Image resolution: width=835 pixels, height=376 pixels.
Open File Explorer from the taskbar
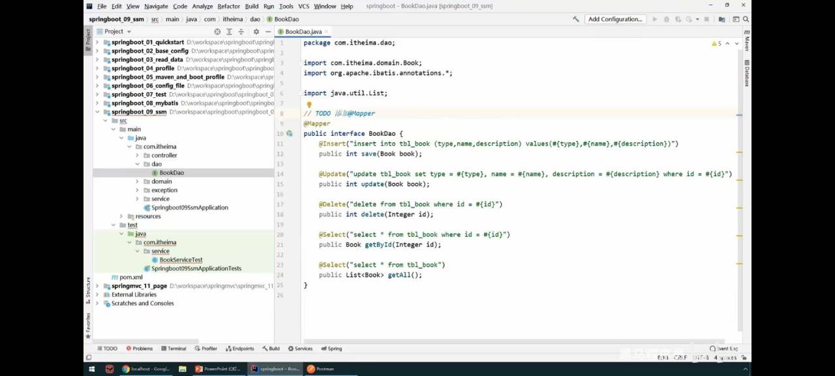tap(183, 369)
